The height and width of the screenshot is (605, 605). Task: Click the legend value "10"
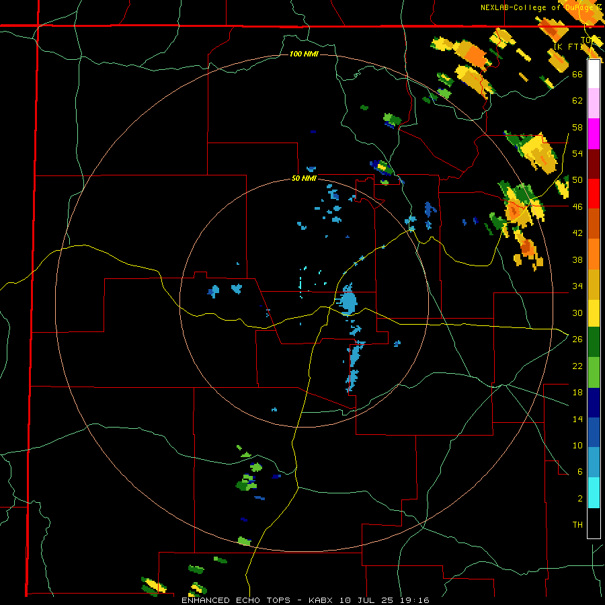tap(577, 445)
